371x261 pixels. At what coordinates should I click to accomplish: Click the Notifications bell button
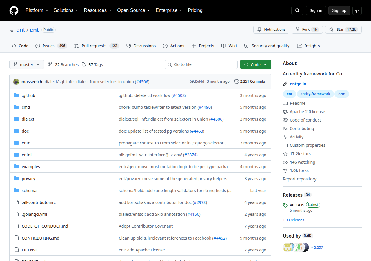pos(271,30)
